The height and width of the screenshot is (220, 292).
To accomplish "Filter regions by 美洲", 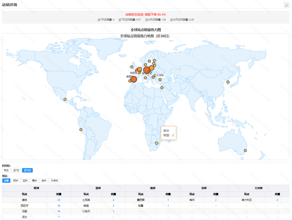I will tap(34, 181).
